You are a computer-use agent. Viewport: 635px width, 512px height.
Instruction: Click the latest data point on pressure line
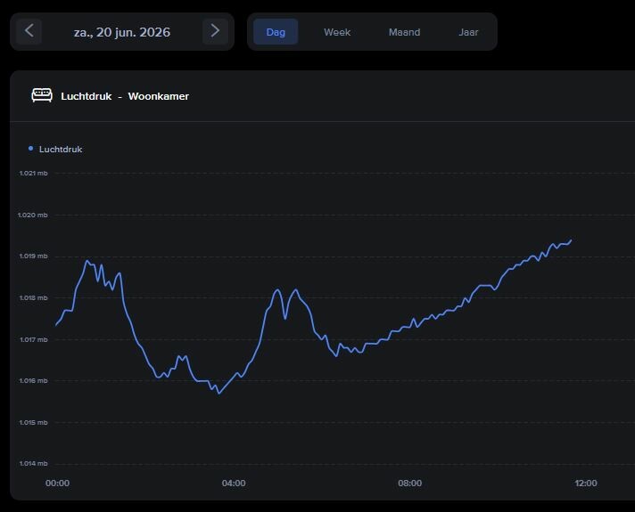571,240
